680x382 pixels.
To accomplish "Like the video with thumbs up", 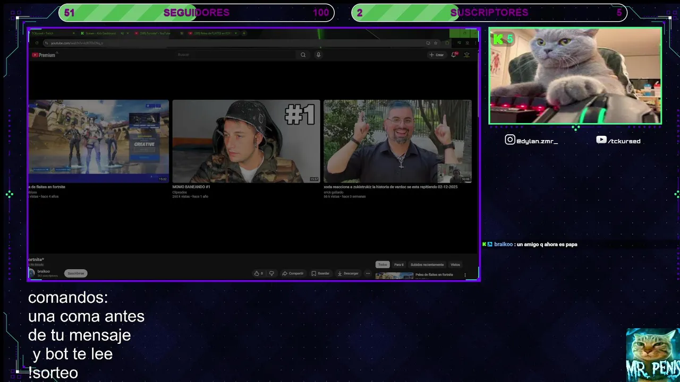I will coord(258,273).
